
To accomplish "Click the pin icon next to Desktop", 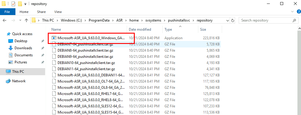I will (x=43, y=41).
